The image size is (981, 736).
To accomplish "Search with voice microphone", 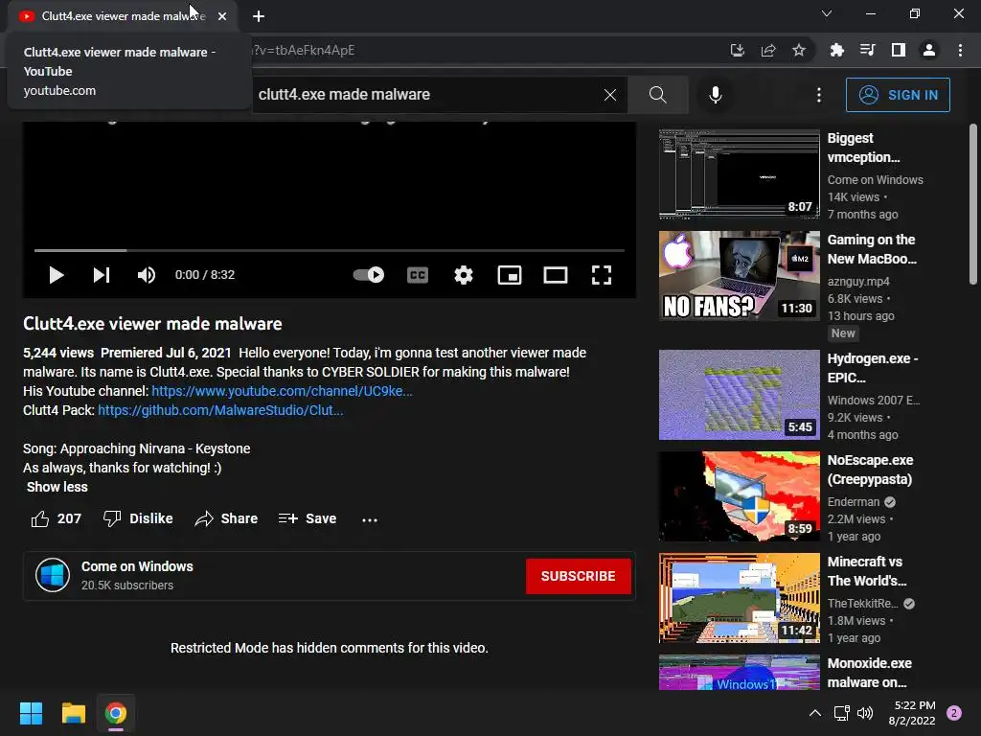I will (x=716, y=95).
